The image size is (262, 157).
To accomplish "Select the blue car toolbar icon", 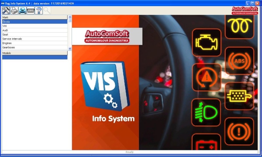I will pyautogui.click(x=22, y=10).
